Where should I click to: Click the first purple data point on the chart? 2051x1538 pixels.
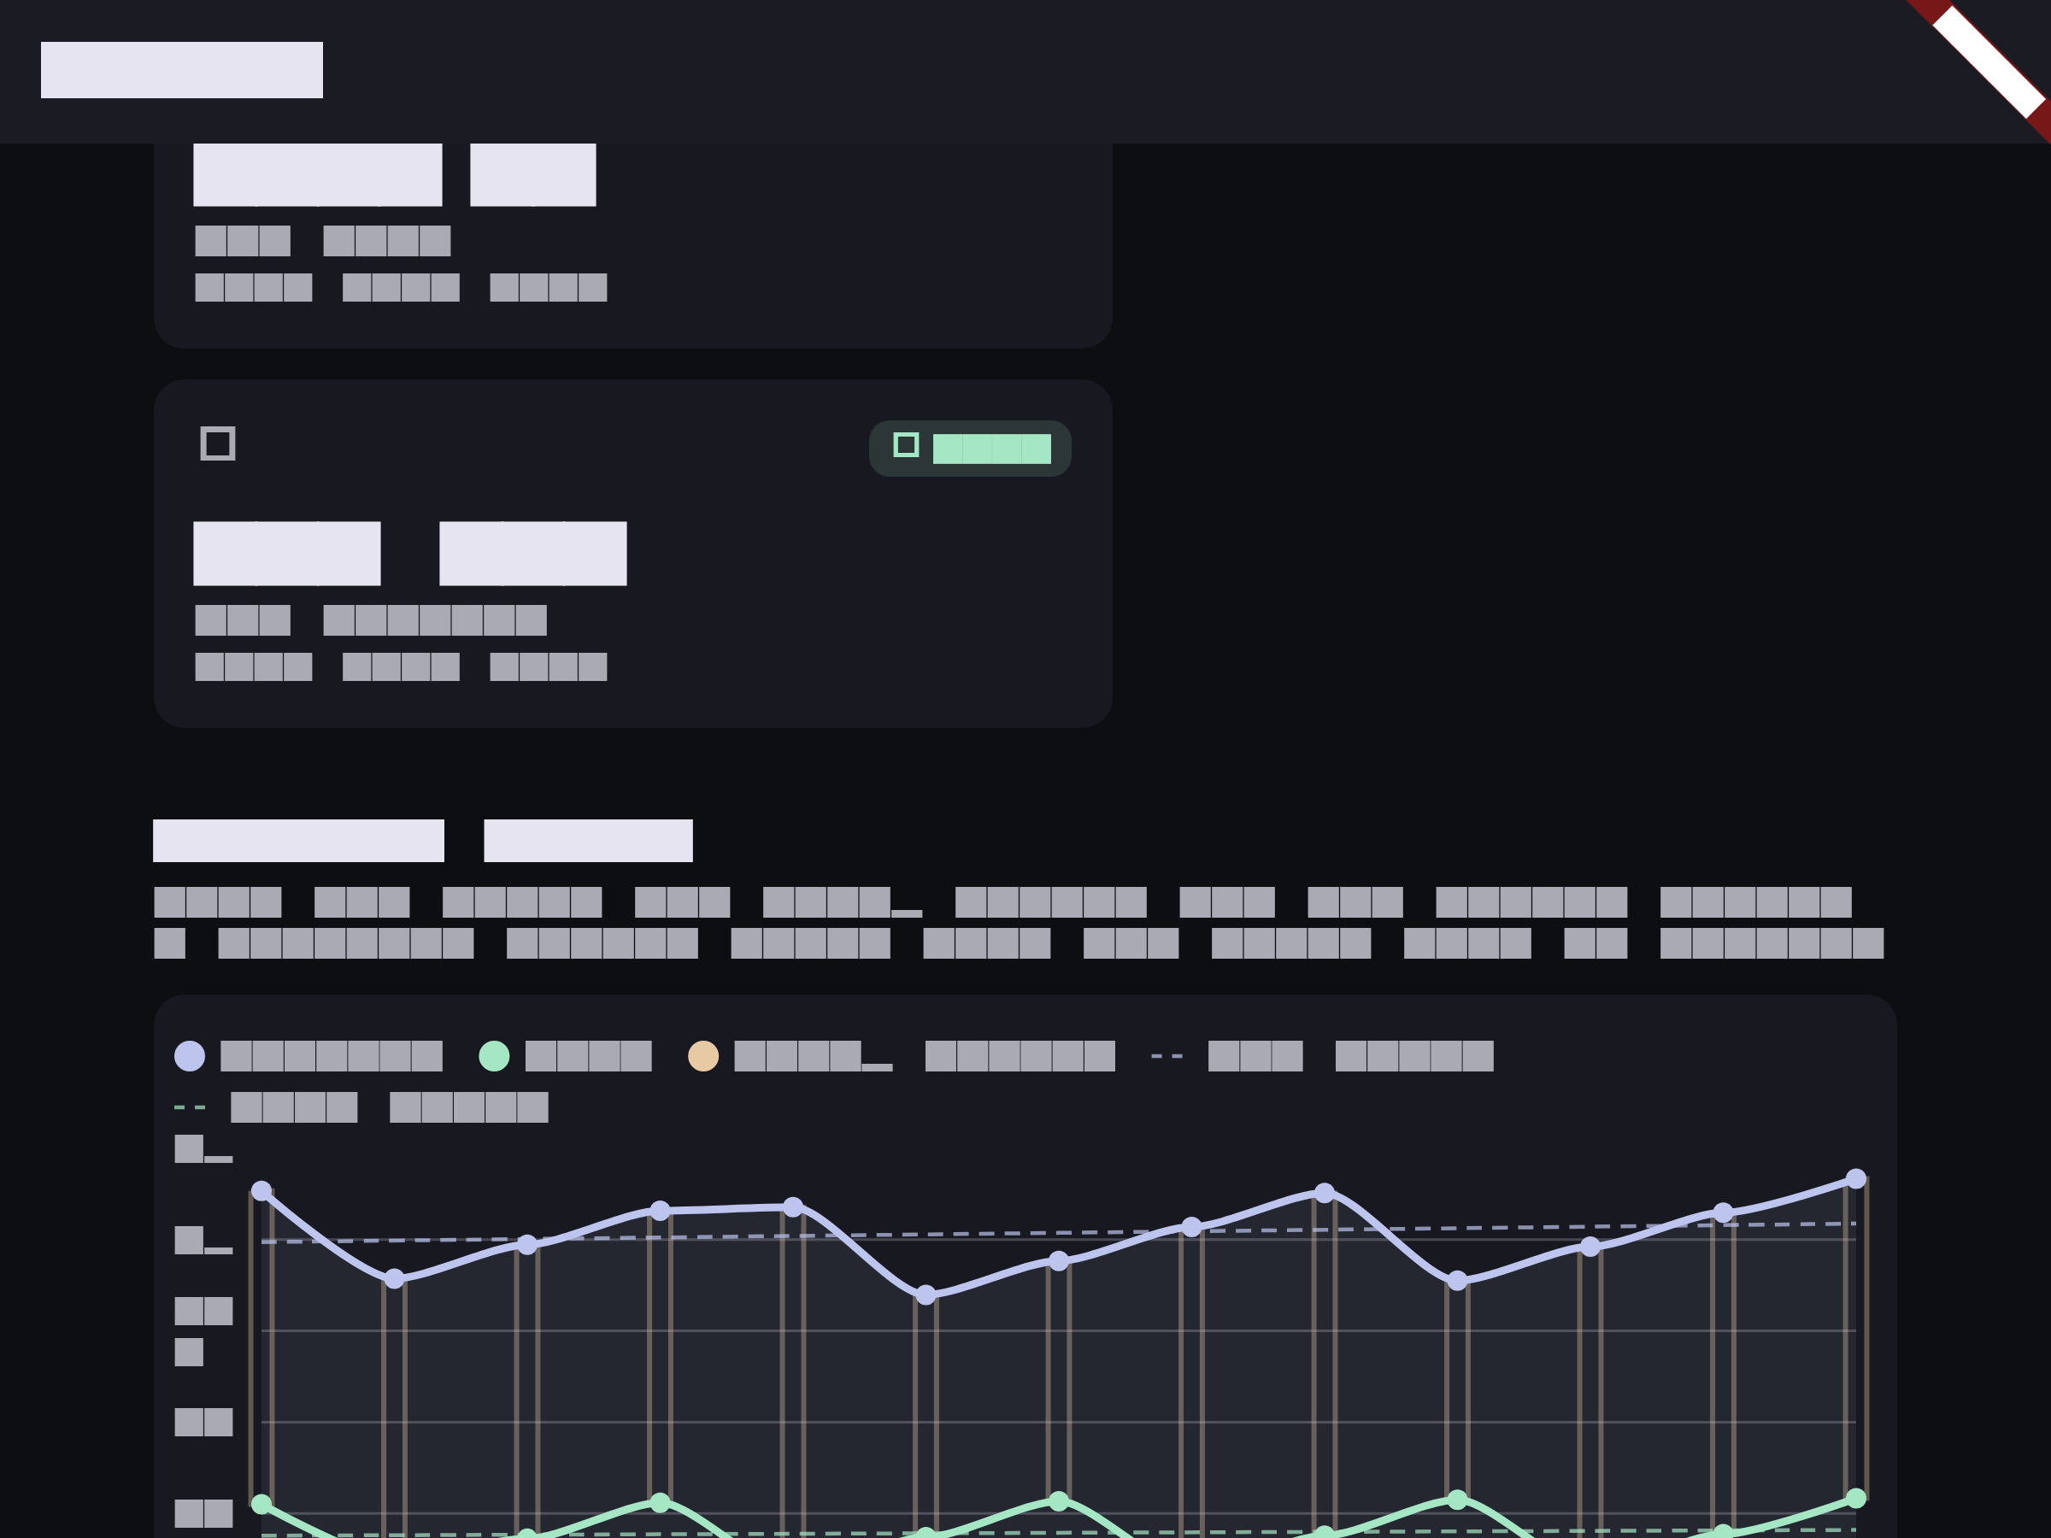[262, 1190]
